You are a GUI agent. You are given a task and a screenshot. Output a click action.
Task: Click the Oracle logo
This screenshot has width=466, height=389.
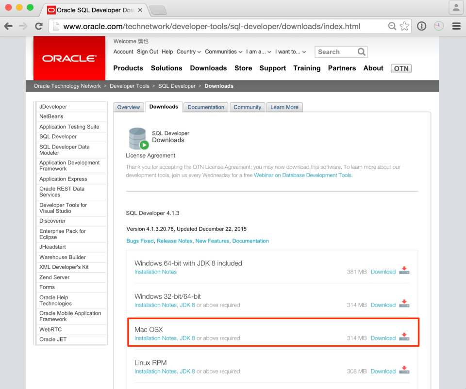point(69,58)
